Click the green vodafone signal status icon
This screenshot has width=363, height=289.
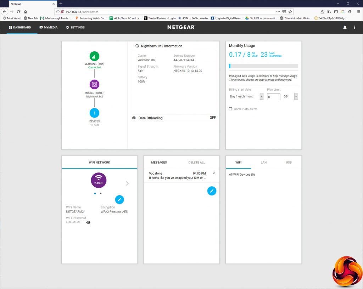click(x=94, y=56)
